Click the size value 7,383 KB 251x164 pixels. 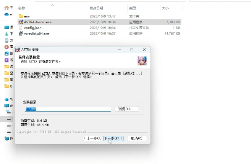click(x=173, y=22)
